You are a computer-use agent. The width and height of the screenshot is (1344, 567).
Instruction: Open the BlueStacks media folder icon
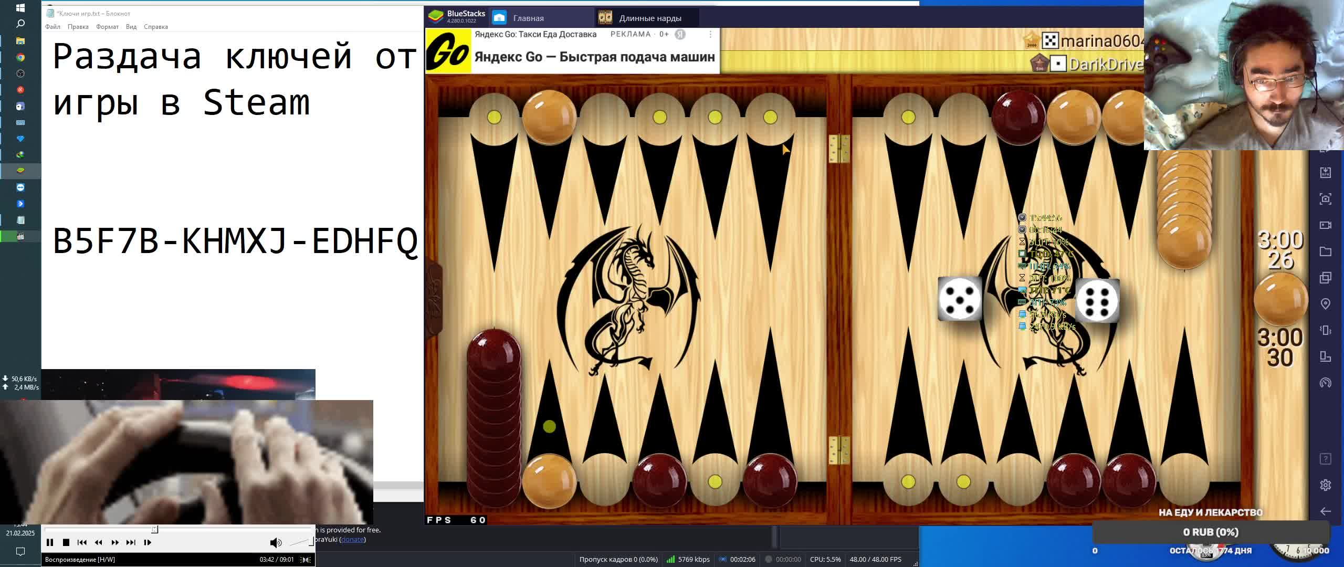coord(1325,251)
